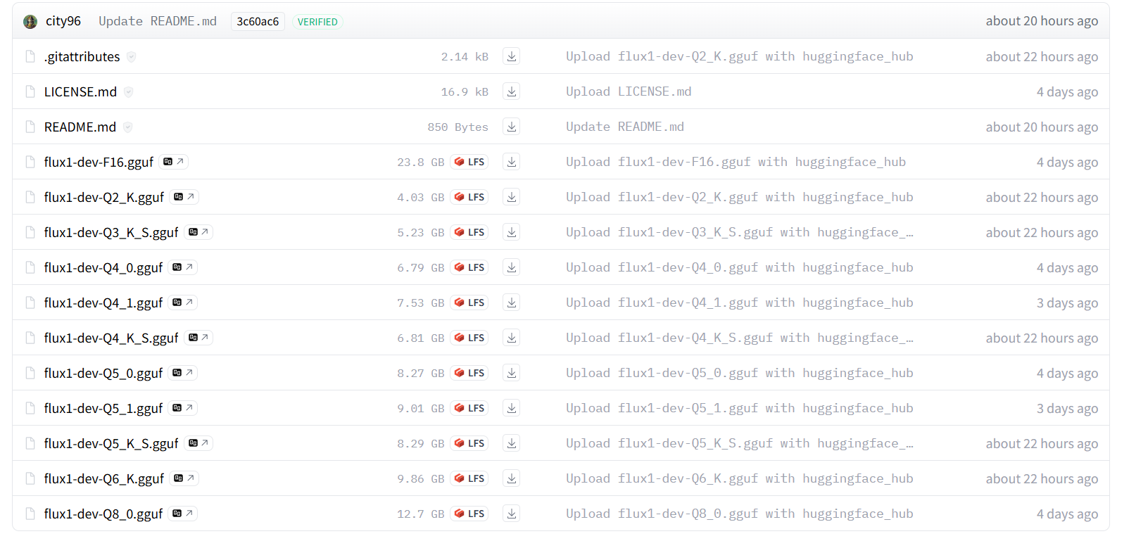Image resolution: width=1129 pixels, height=541 pixels.
Task: Click 'about 20 hours ago' in the header row
Action: 1042,21
